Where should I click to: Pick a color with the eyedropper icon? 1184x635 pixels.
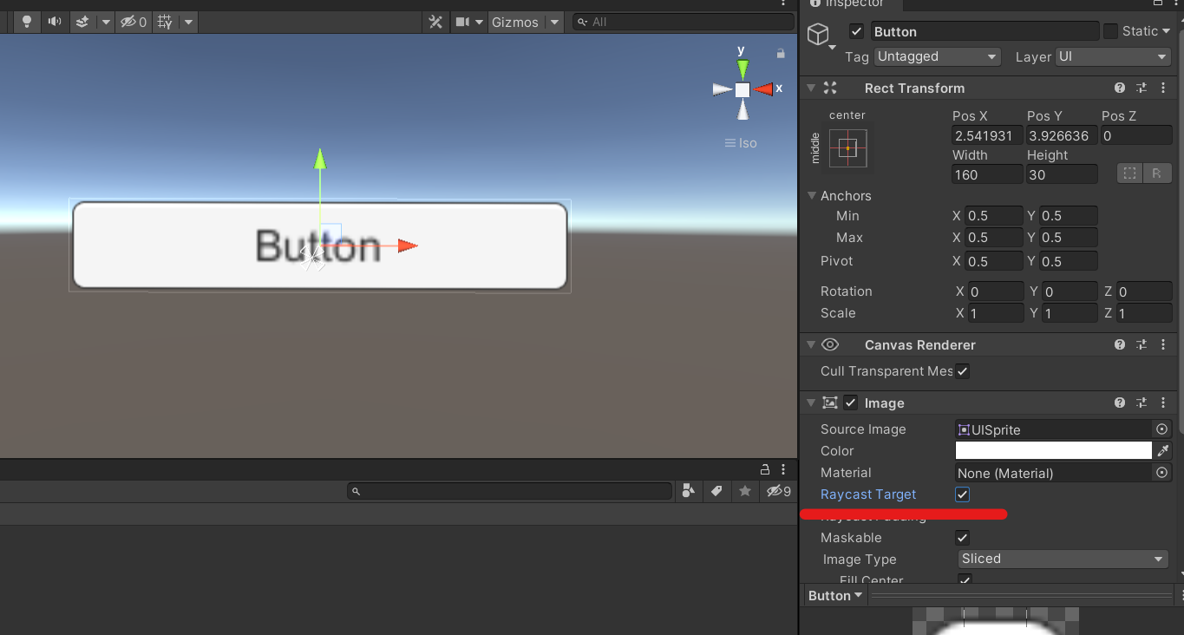[x=1163, y=450]
